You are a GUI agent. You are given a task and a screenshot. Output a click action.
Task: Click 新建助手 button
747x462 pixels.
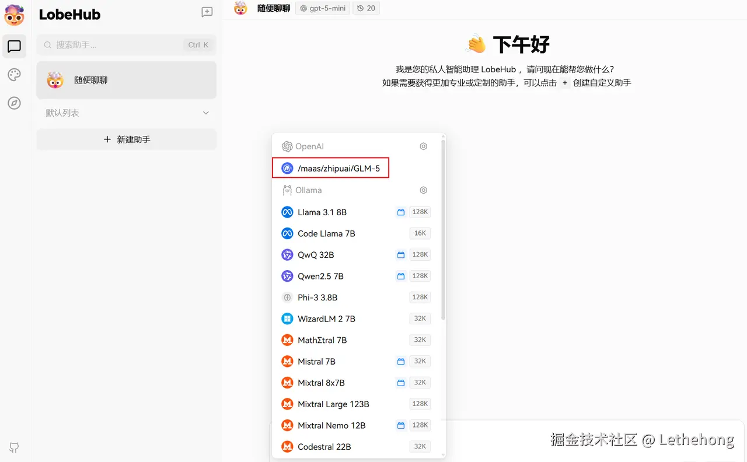tap(127, 139)
